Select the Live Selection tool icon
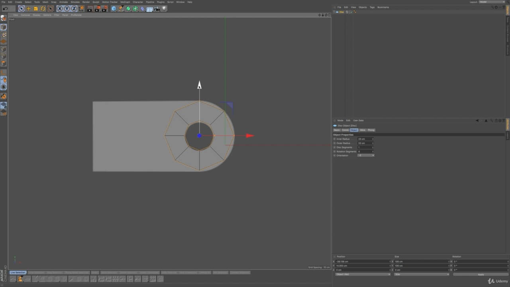 [22, 8]
